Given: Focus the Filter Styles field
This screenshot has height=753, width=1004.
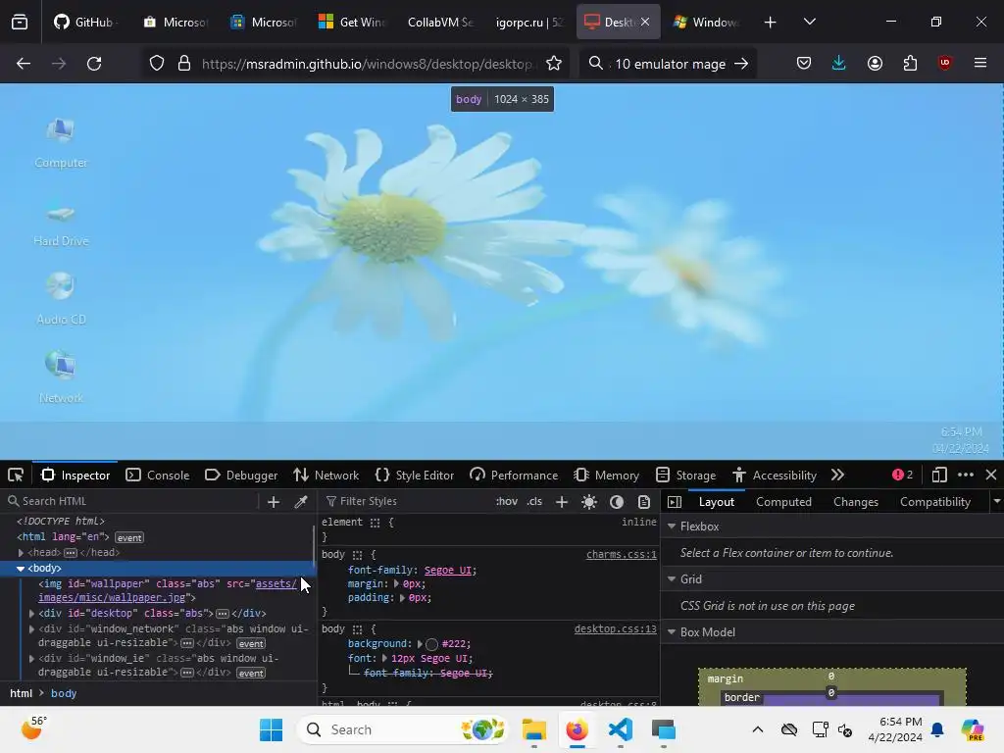Looking at the screenshot, I should pyautogui.click(x=407, y=501).
